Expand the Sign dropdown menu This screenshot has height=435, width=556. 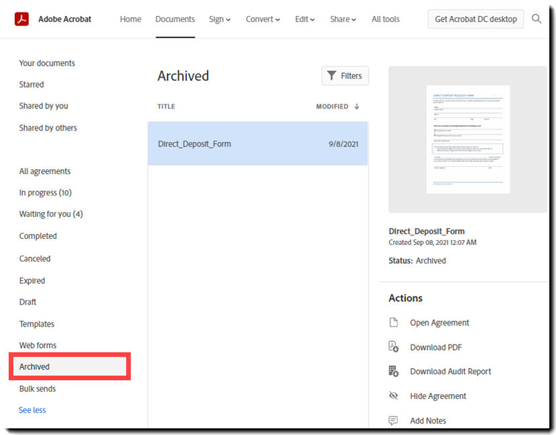click(220, 19)
